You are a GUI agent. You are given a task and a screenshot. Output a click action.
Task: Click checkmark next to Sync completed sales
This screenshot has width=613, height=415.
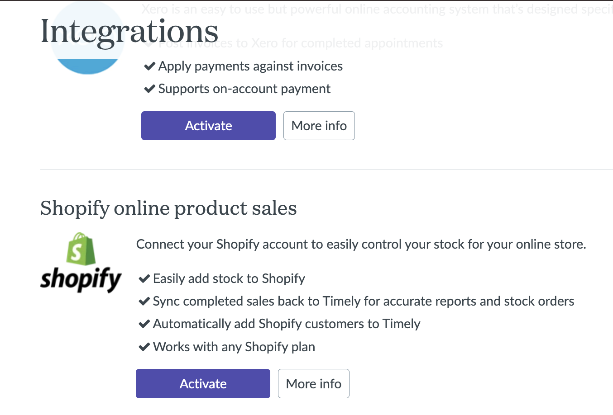click(144, 302)
